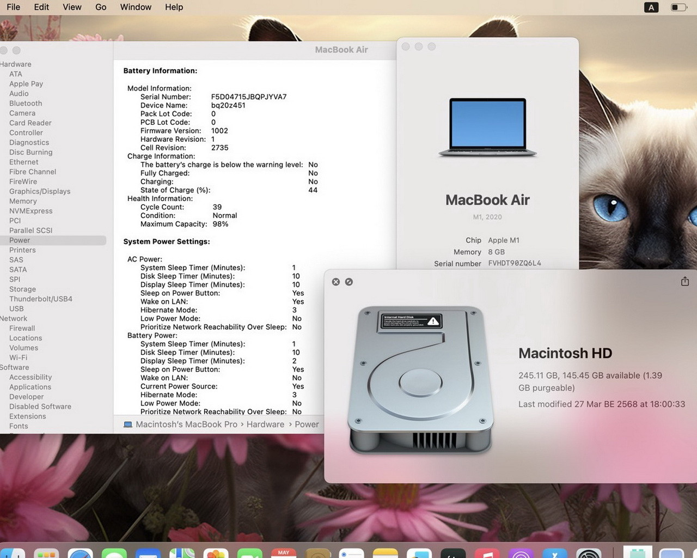Open Music from the dock
This screenshot has width=697, height=558.
tap(487, 553)
